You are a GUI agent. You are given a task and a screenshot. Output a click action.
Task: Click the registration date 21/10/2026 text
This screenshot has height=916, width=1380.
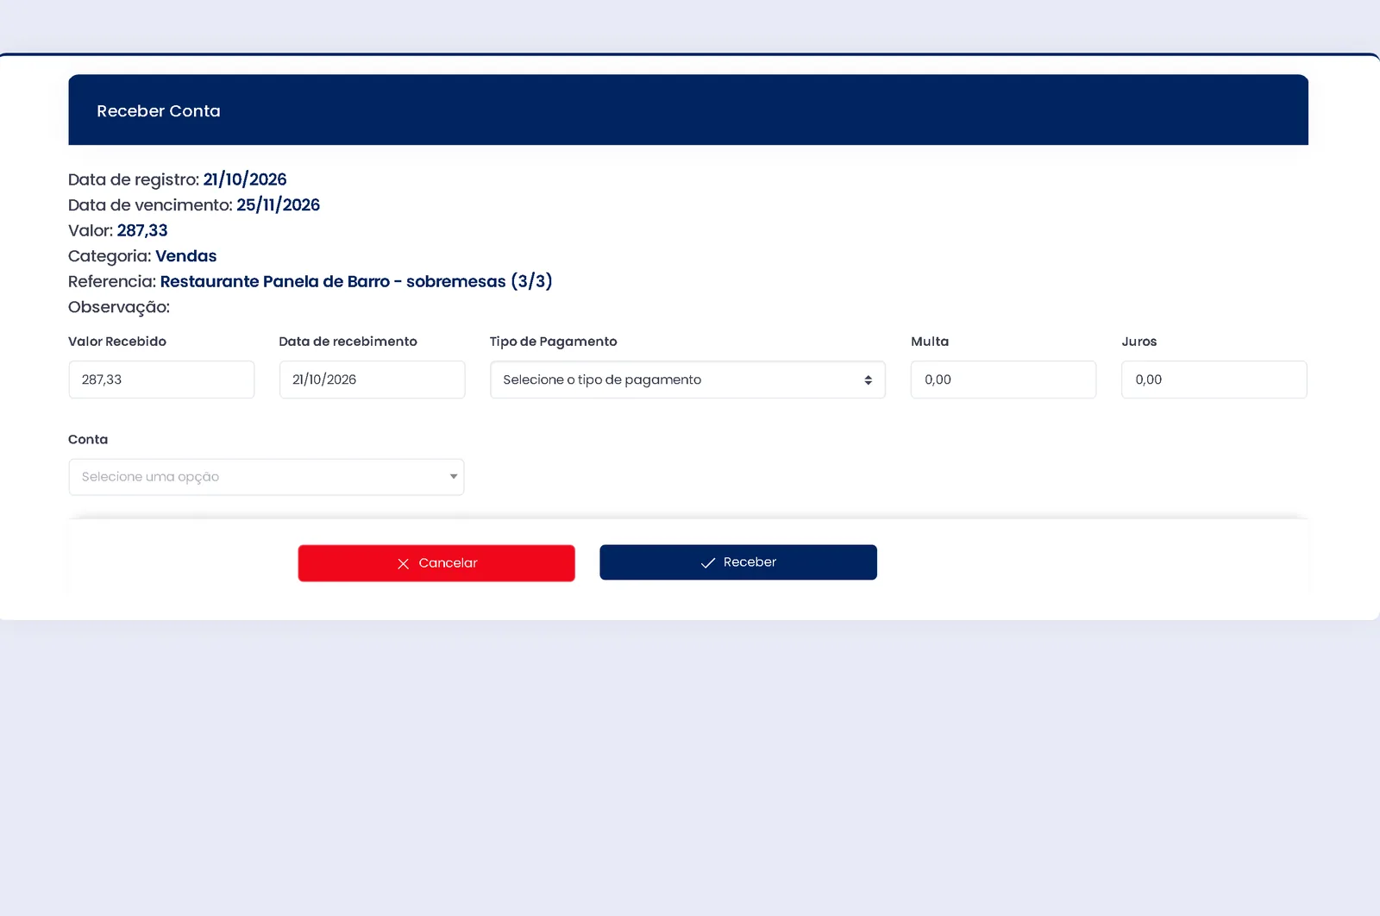[x=245, y=179]
